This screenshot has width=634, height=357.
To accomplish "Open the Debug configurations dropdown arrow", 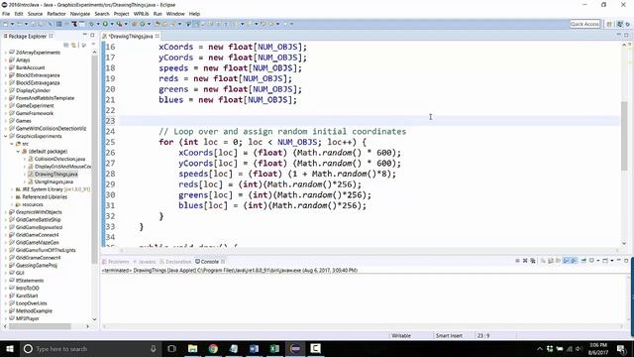I will [98, 24].
